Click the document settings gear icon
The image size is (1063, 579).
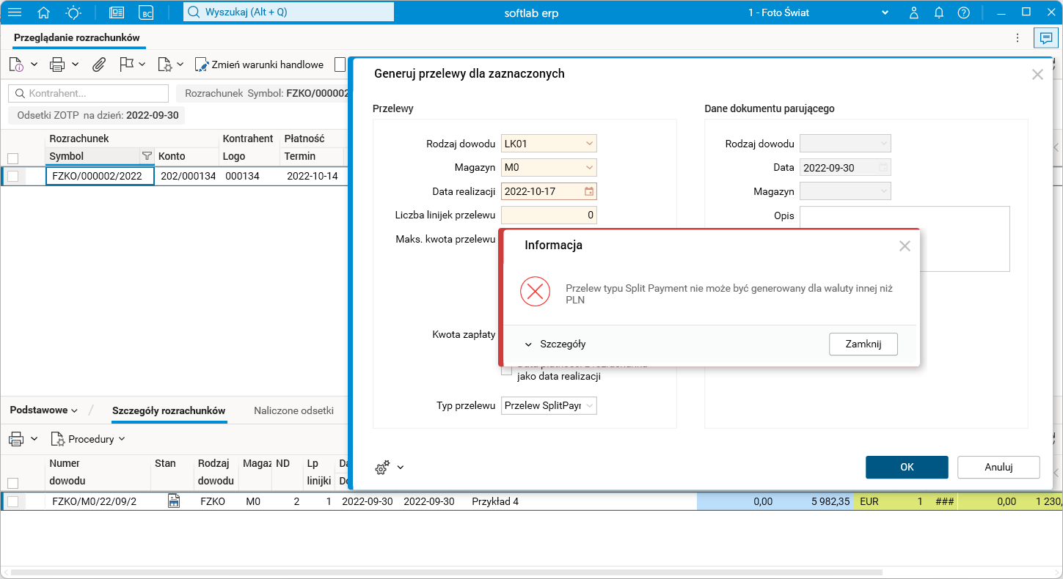point(165,64)
